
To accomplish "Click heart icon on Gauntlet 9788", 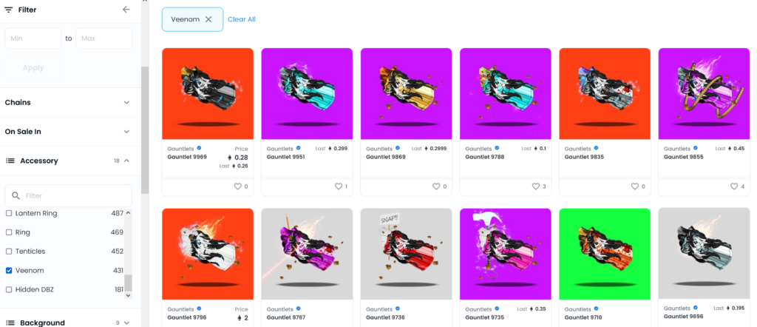I will tap(535, 186).
